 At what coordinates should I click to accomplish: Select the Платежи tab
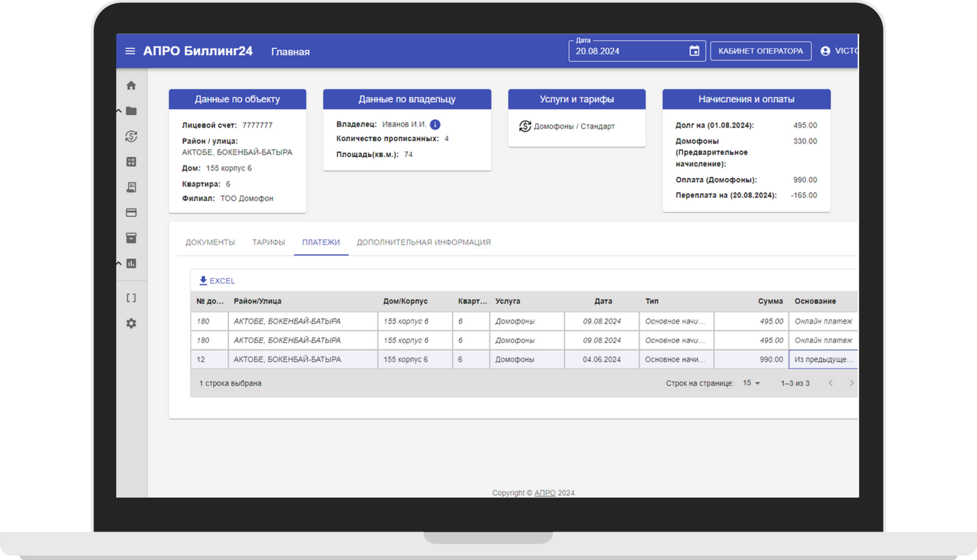point(321,242)
